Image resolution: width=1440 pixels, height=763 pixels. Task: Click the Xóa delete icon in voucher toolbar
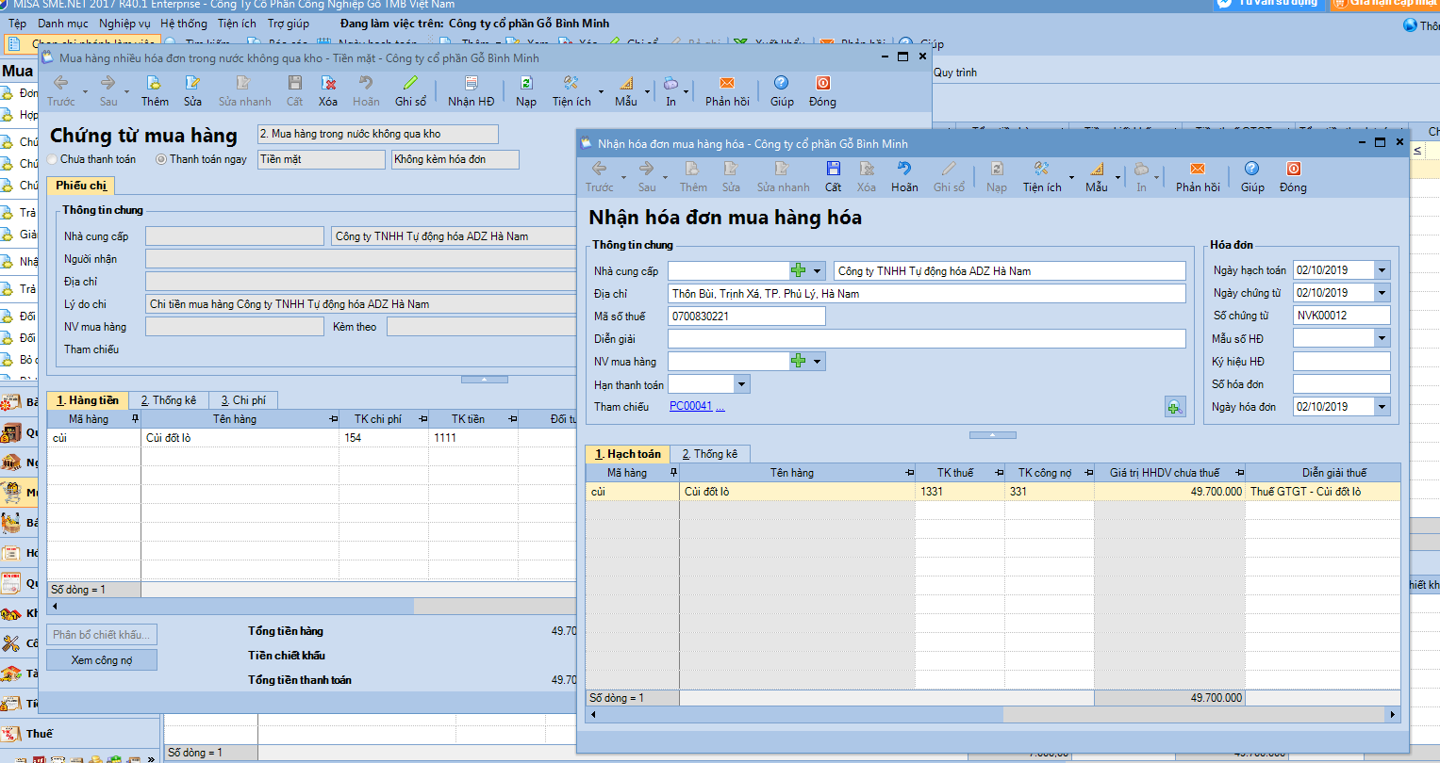tap(327, 90)
